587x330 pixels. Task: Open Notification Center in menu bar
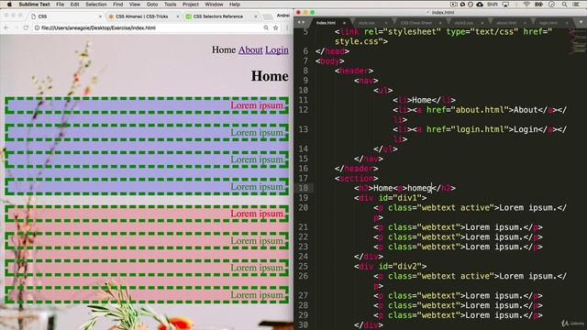click(576, 5)
